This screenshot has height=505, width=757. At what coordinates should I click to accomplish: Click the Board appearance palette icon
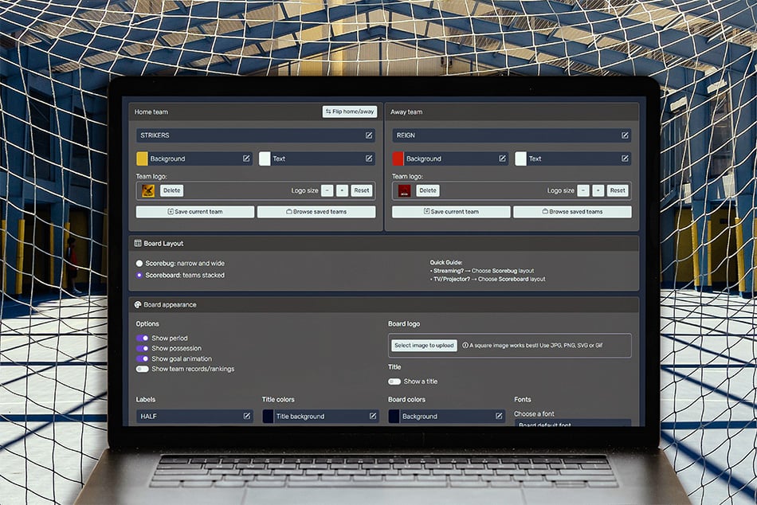139,304
